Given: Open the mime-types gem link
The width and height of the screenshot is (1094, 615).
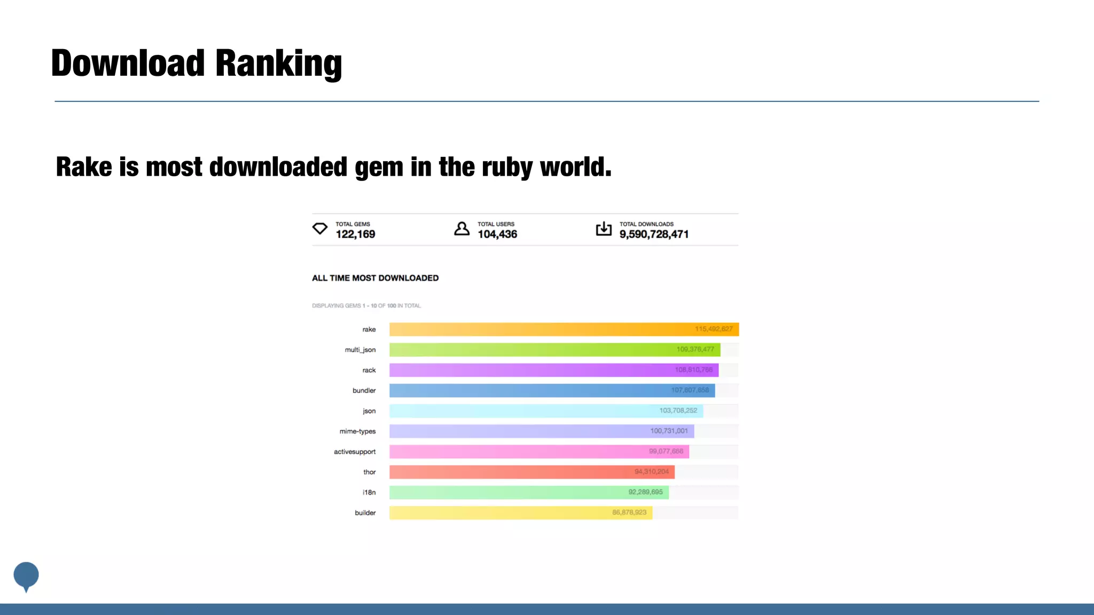Looking at the screenshot, I should 357,431.
